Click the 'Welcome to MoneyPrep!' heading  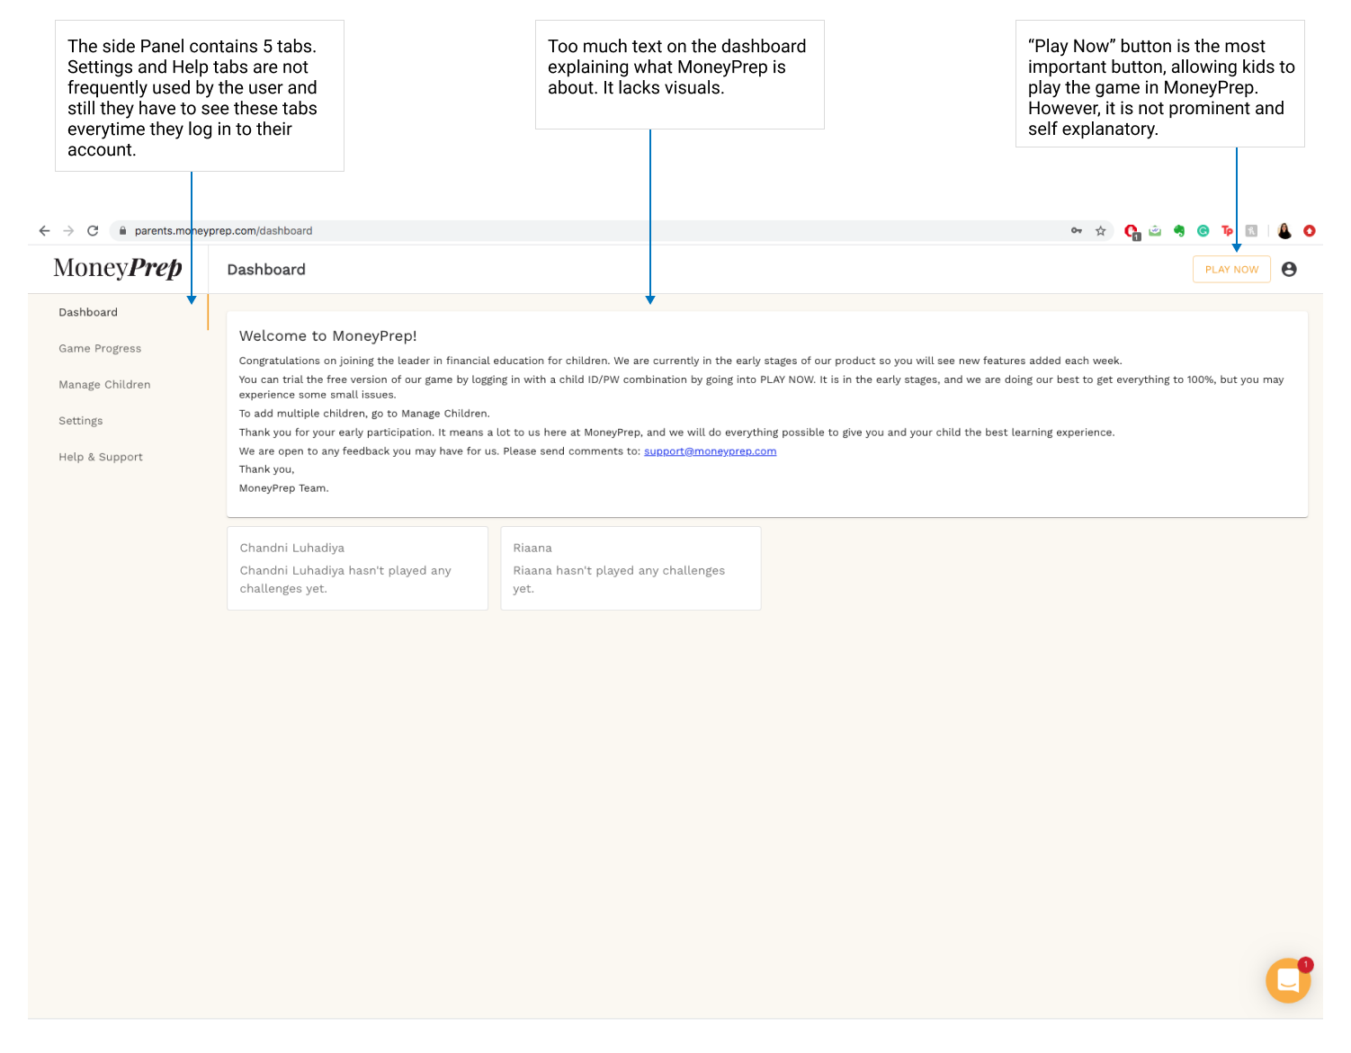pyautogui.click(x=328, y=335)
